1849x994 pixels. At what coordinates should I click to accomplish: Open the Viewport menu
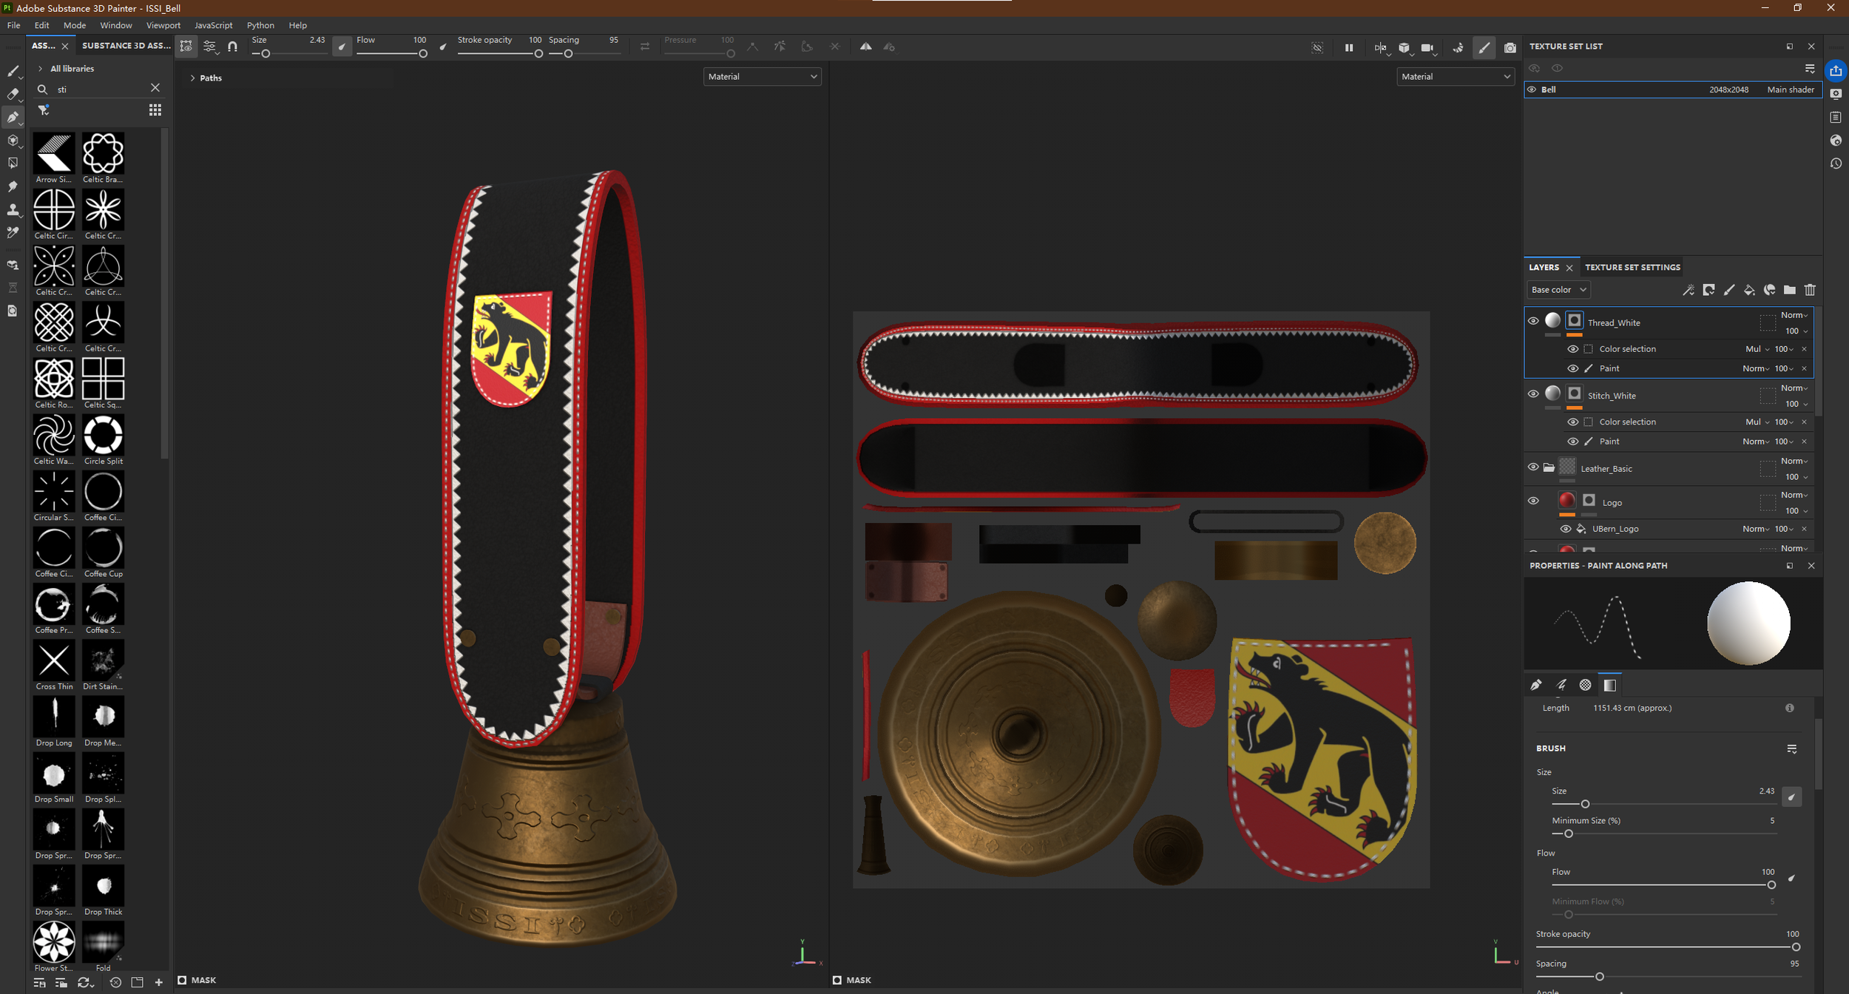[163, 25]
